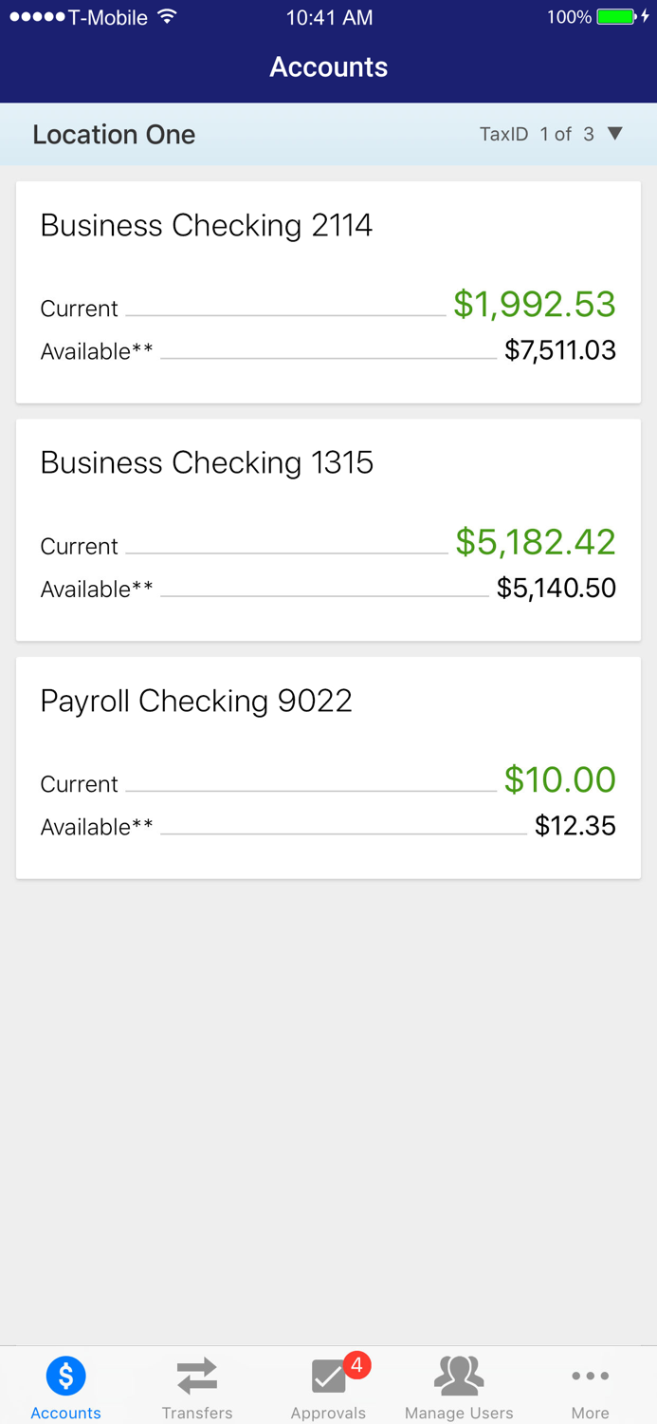Expand the TaxID selector triangle
657x1424 pixels.
point(615,134)
